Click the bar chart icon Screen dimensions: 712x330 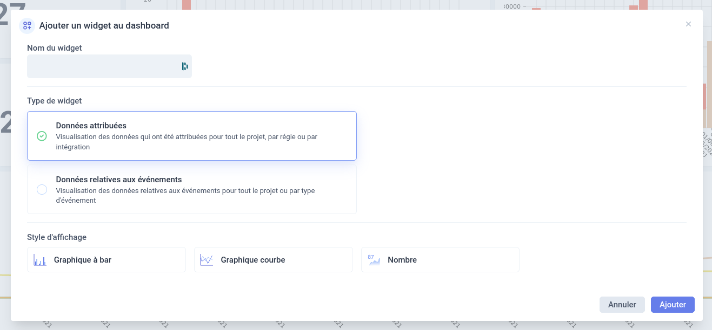(40, 260)
